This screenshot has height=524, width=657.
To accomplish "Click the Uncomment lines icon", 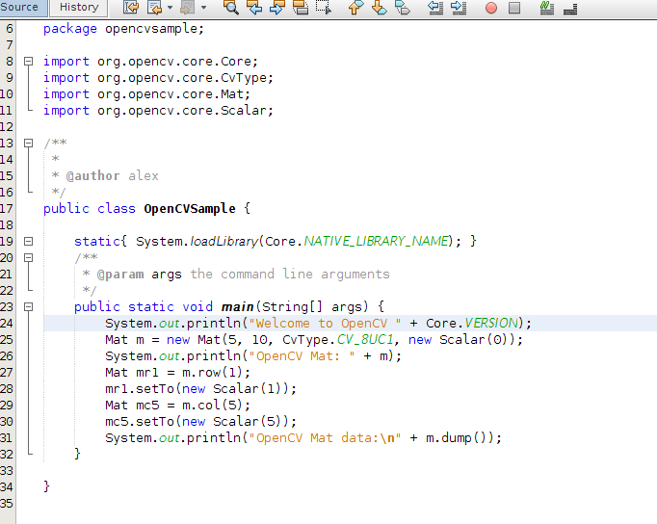I will pyautogui.click(x=570, y=7).
